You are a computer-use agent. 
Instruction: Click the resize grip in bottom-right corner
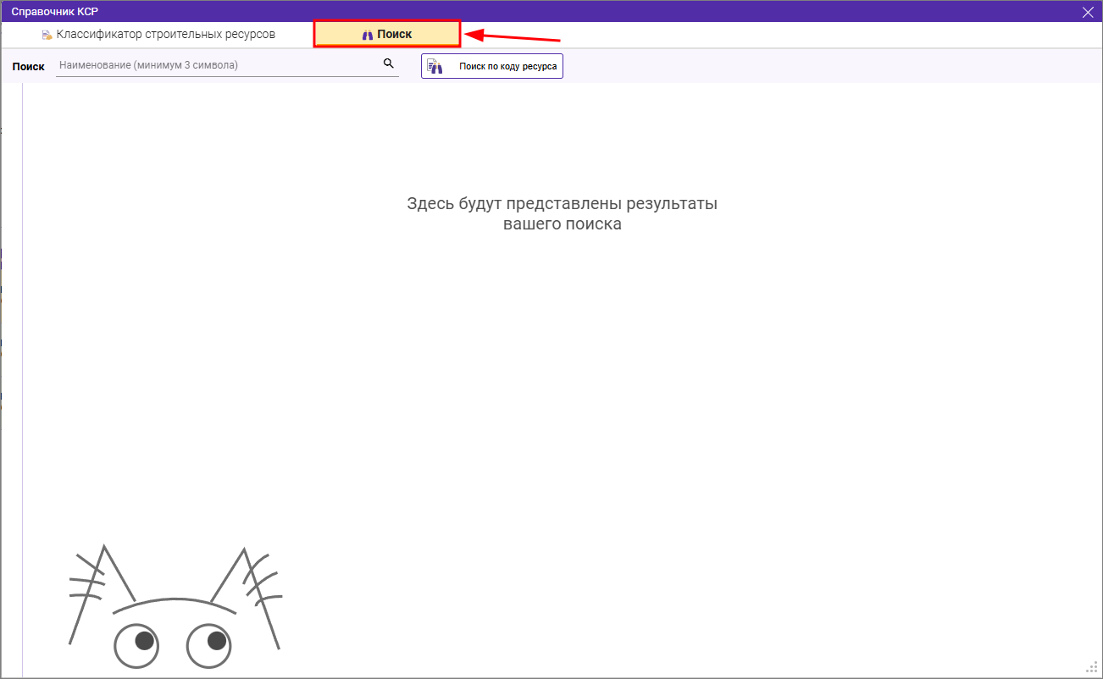coord(1091,667)
